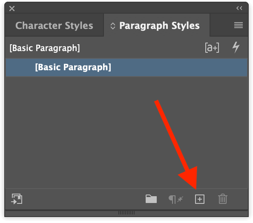Switch to the Character Styles tab
253x223 pixels.
click(54, 26)
